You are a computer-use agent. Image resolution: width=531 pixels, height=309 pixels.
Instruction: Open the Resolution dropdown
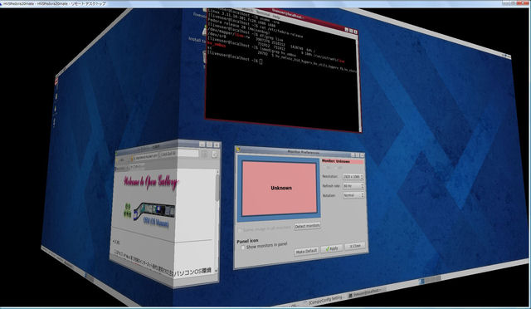pos(353,177)
